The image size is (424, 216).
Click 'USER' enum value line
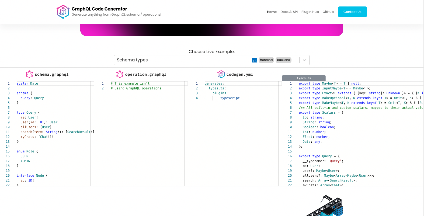point(25,156)
